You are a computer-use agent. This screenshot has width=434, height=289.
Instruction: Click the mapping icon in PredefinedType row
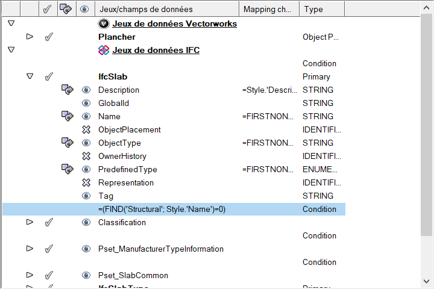pyautogui.click(x=68, y=169)
